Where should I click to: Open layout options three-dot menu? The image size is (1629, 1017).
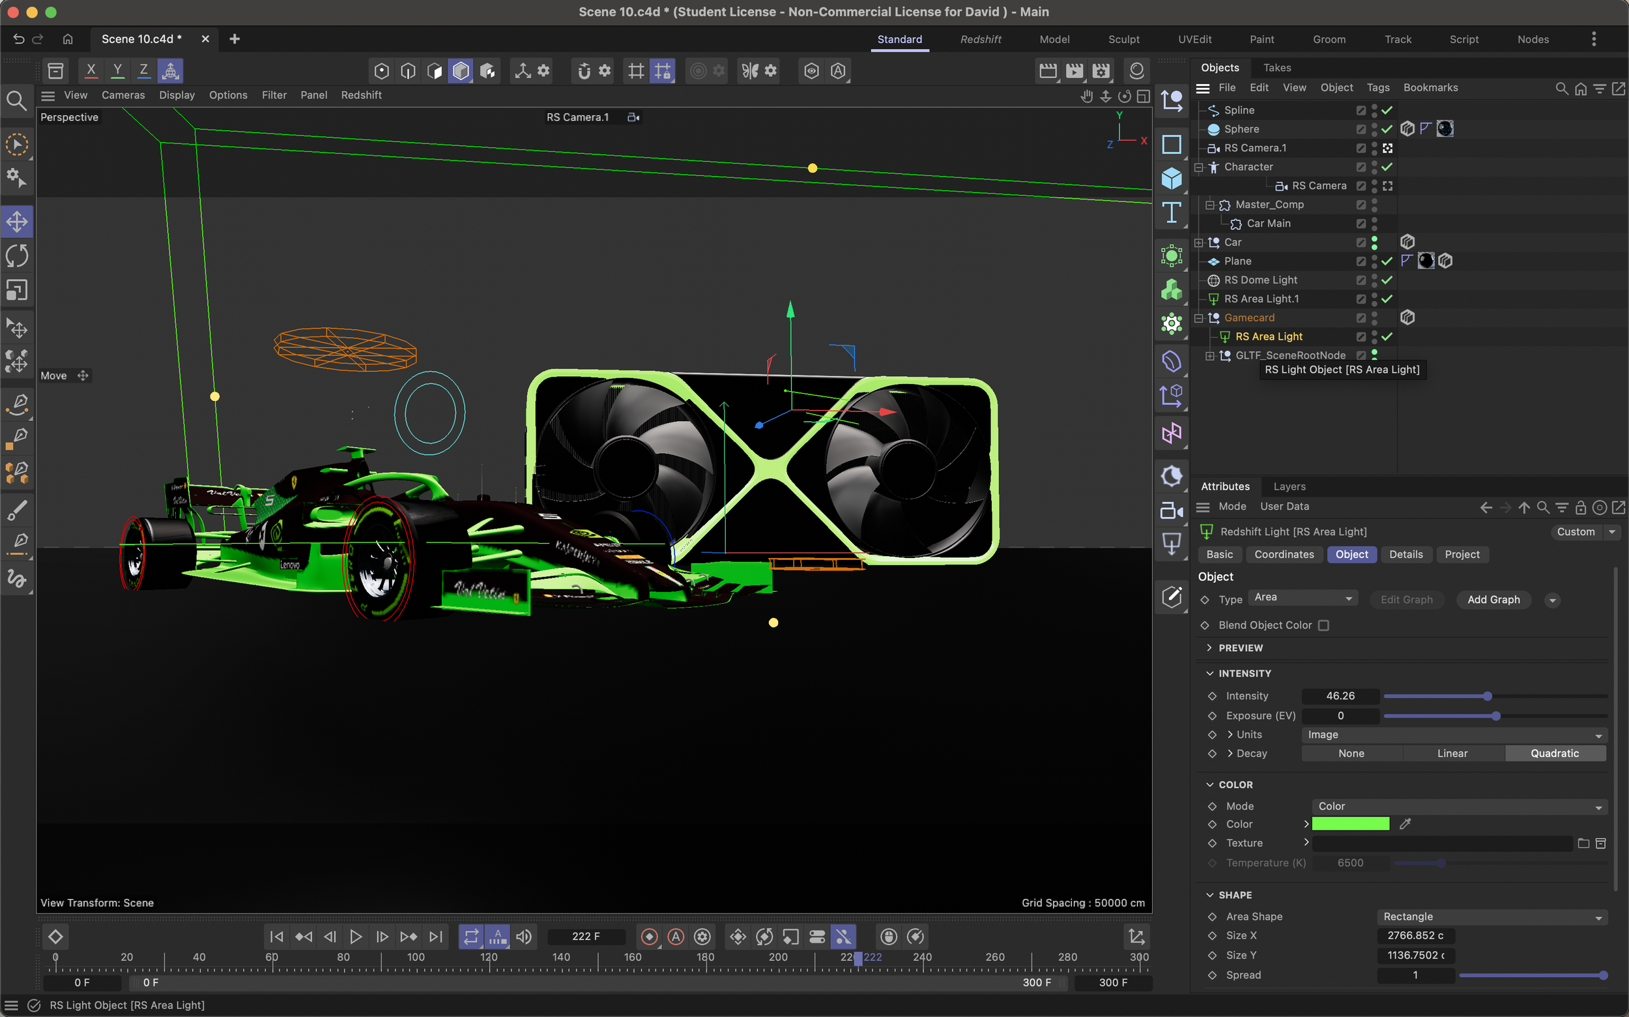[x=1593, y=39]
